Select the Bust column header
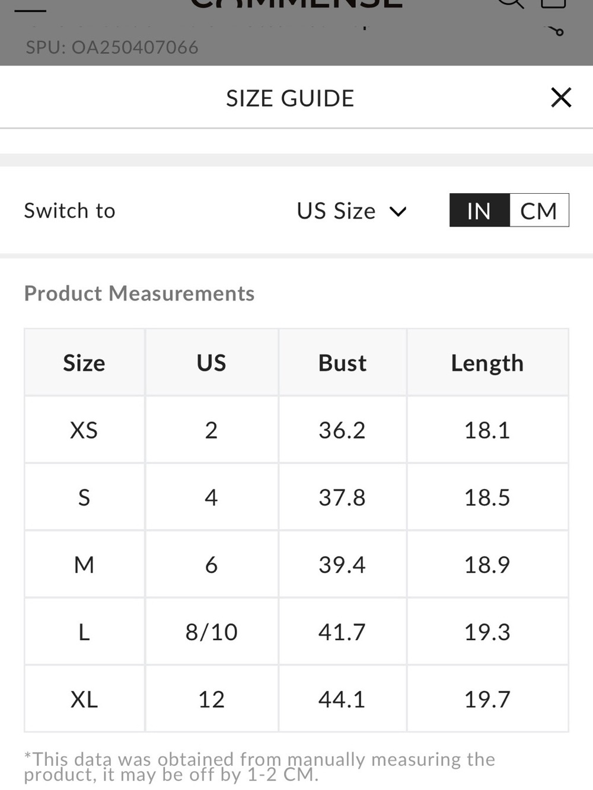Screen dimensions: 593x790 (342, 363)
